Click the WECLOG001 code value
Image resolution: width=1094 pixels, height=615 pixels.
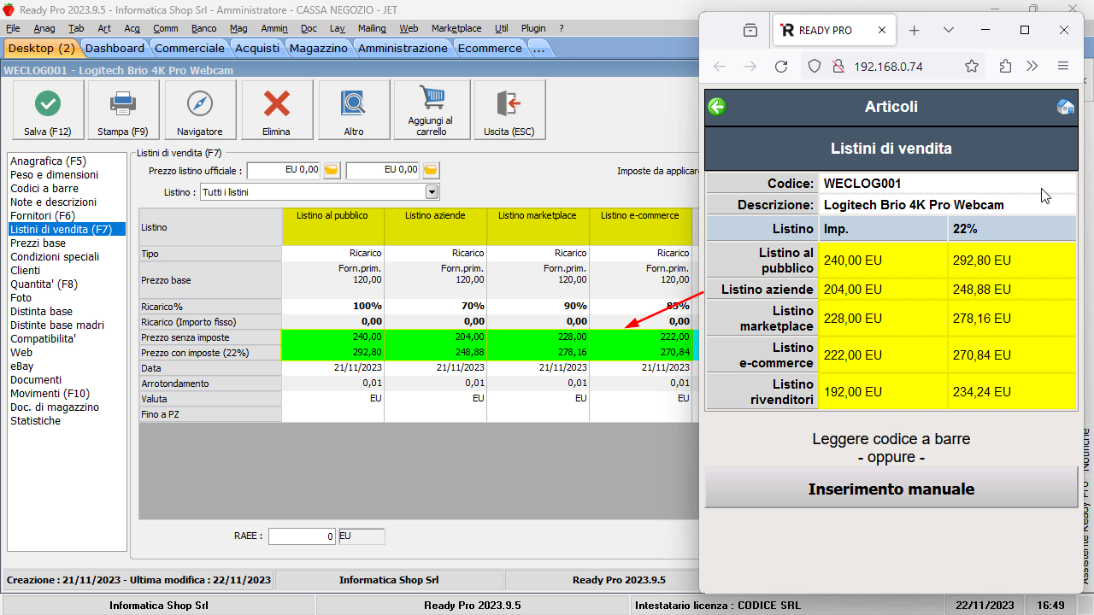(862, 183)
